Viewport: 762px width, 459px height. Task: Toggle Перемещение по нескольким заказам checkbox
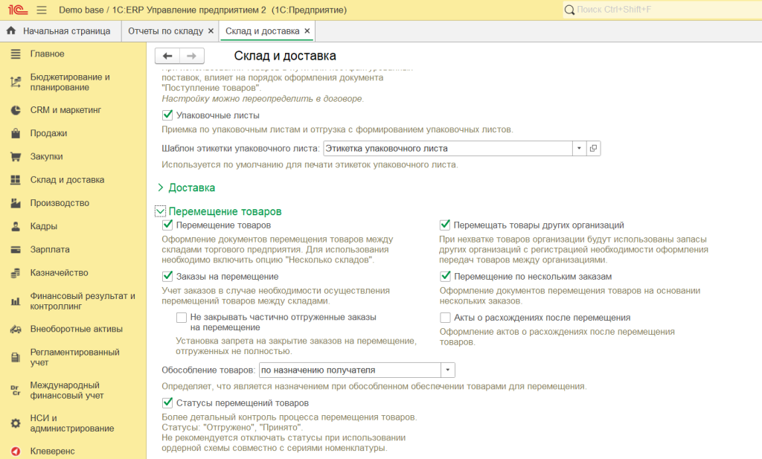pyautogui.click(x=445, y=277)
